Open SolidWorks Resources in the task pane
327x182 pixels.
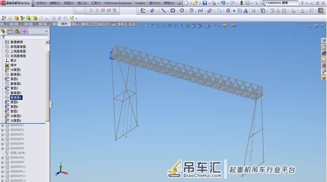tap(324, 41)
